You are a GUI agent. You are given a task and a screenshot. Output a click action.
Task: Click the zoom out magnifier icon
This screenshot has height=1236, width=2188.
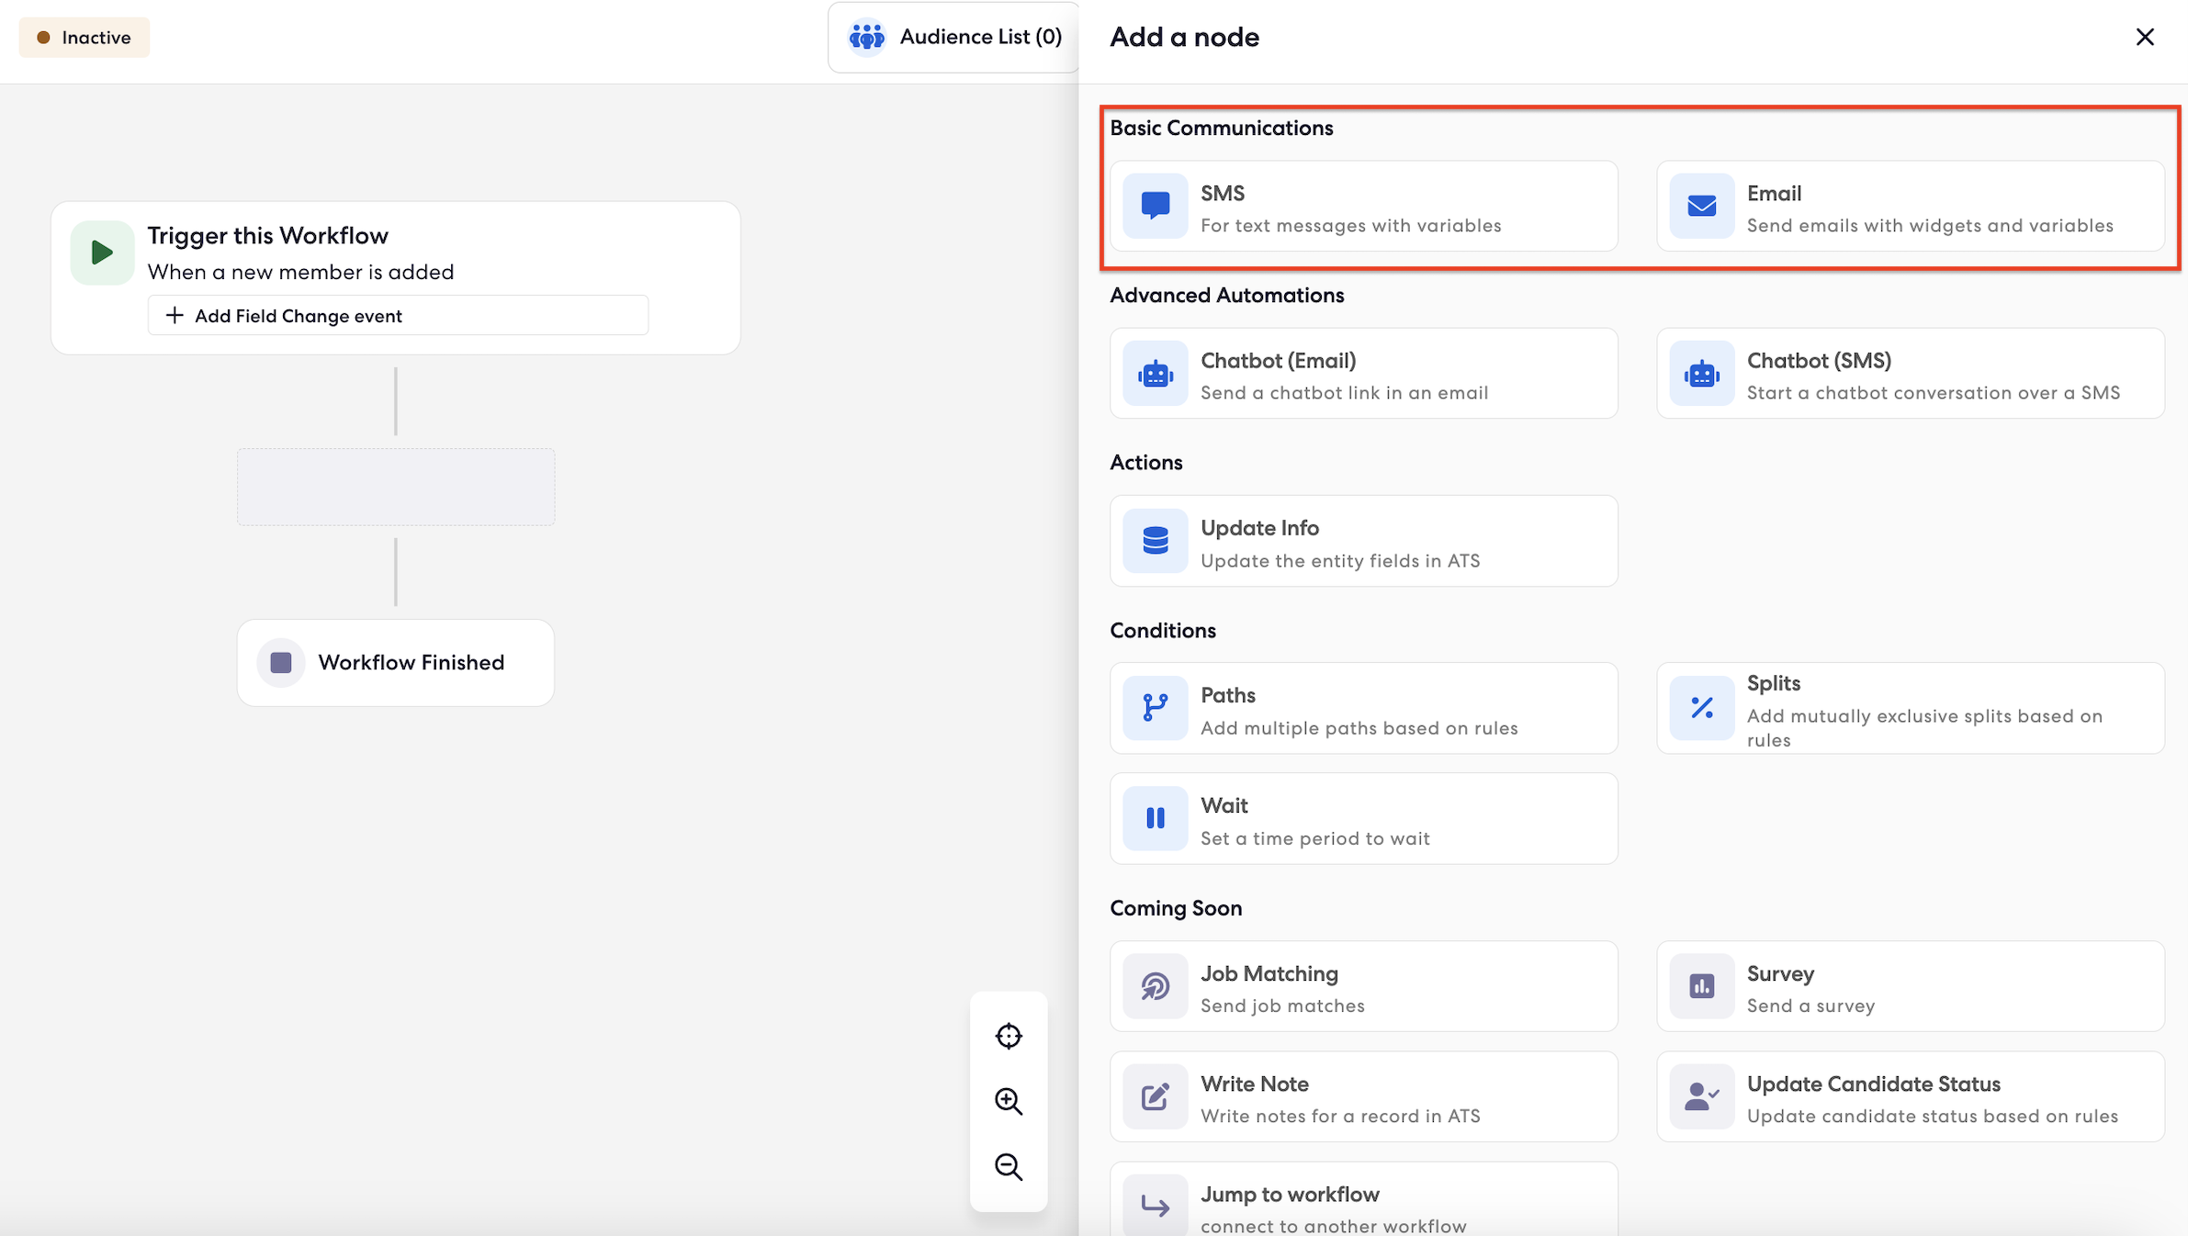click(x=1009, y=1167)
